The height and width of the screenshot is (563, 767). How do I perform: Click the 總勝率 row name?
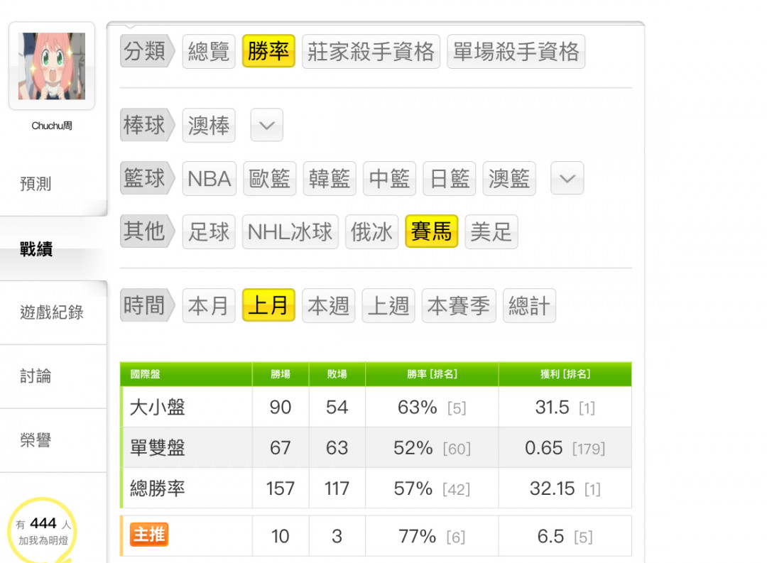coord(158,488)
